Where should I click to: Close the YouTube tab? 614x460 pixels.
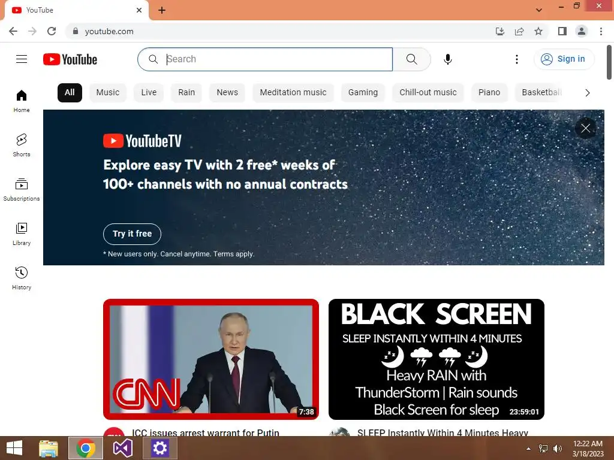139,10
